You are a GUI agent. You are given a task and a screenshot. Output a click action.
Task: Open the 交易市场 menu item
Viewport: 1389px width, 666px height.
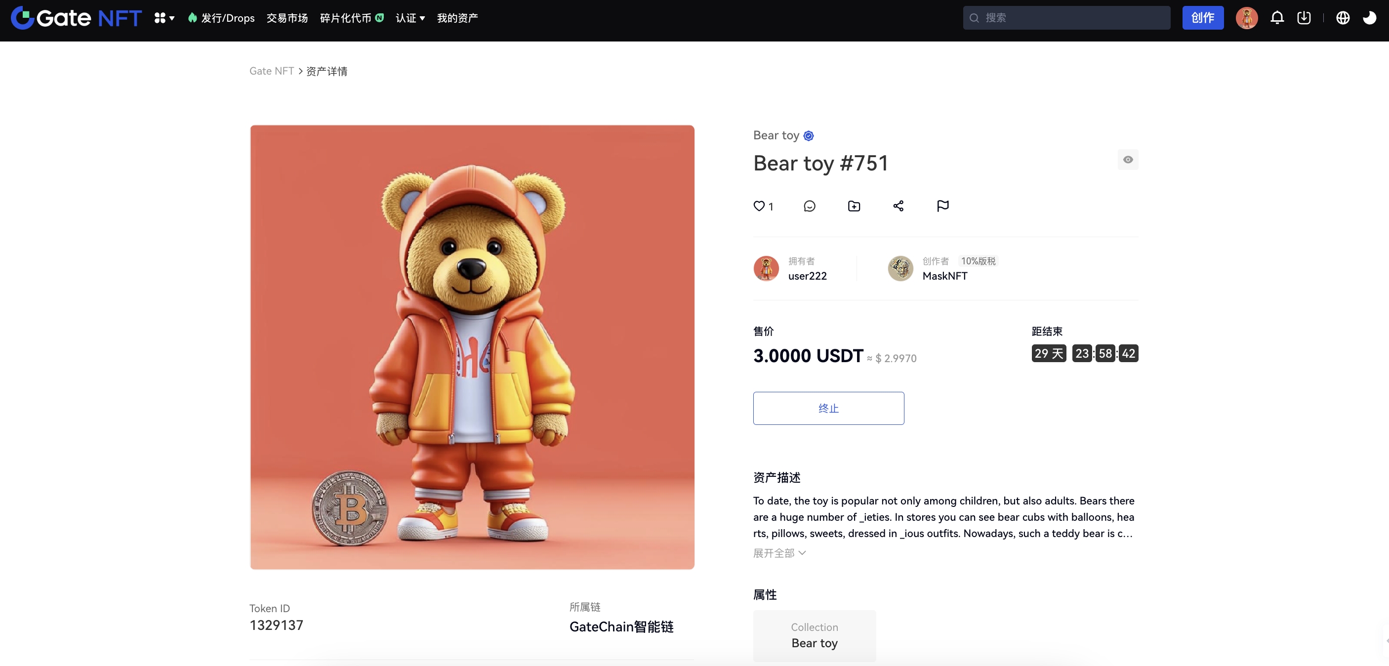[x=287, y=18]
